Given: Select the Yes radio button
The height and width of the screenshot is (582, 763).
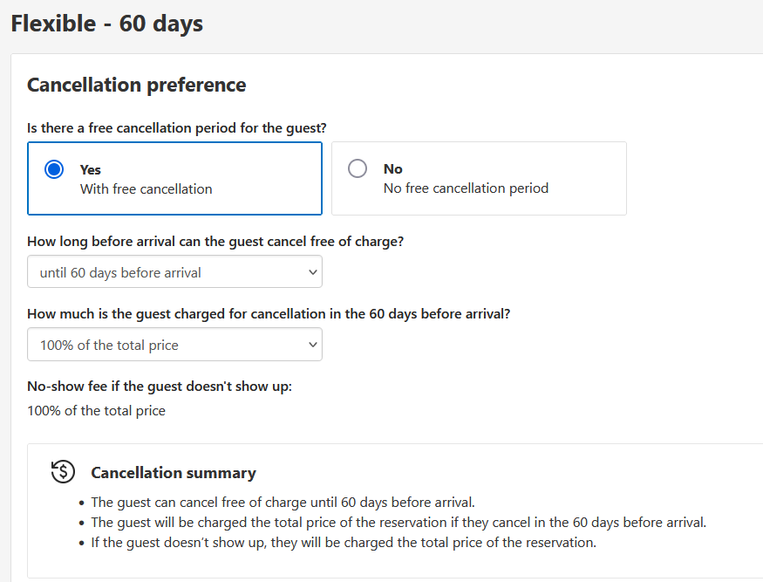Looking at the screenshot, I should click(x=54, y=169).
